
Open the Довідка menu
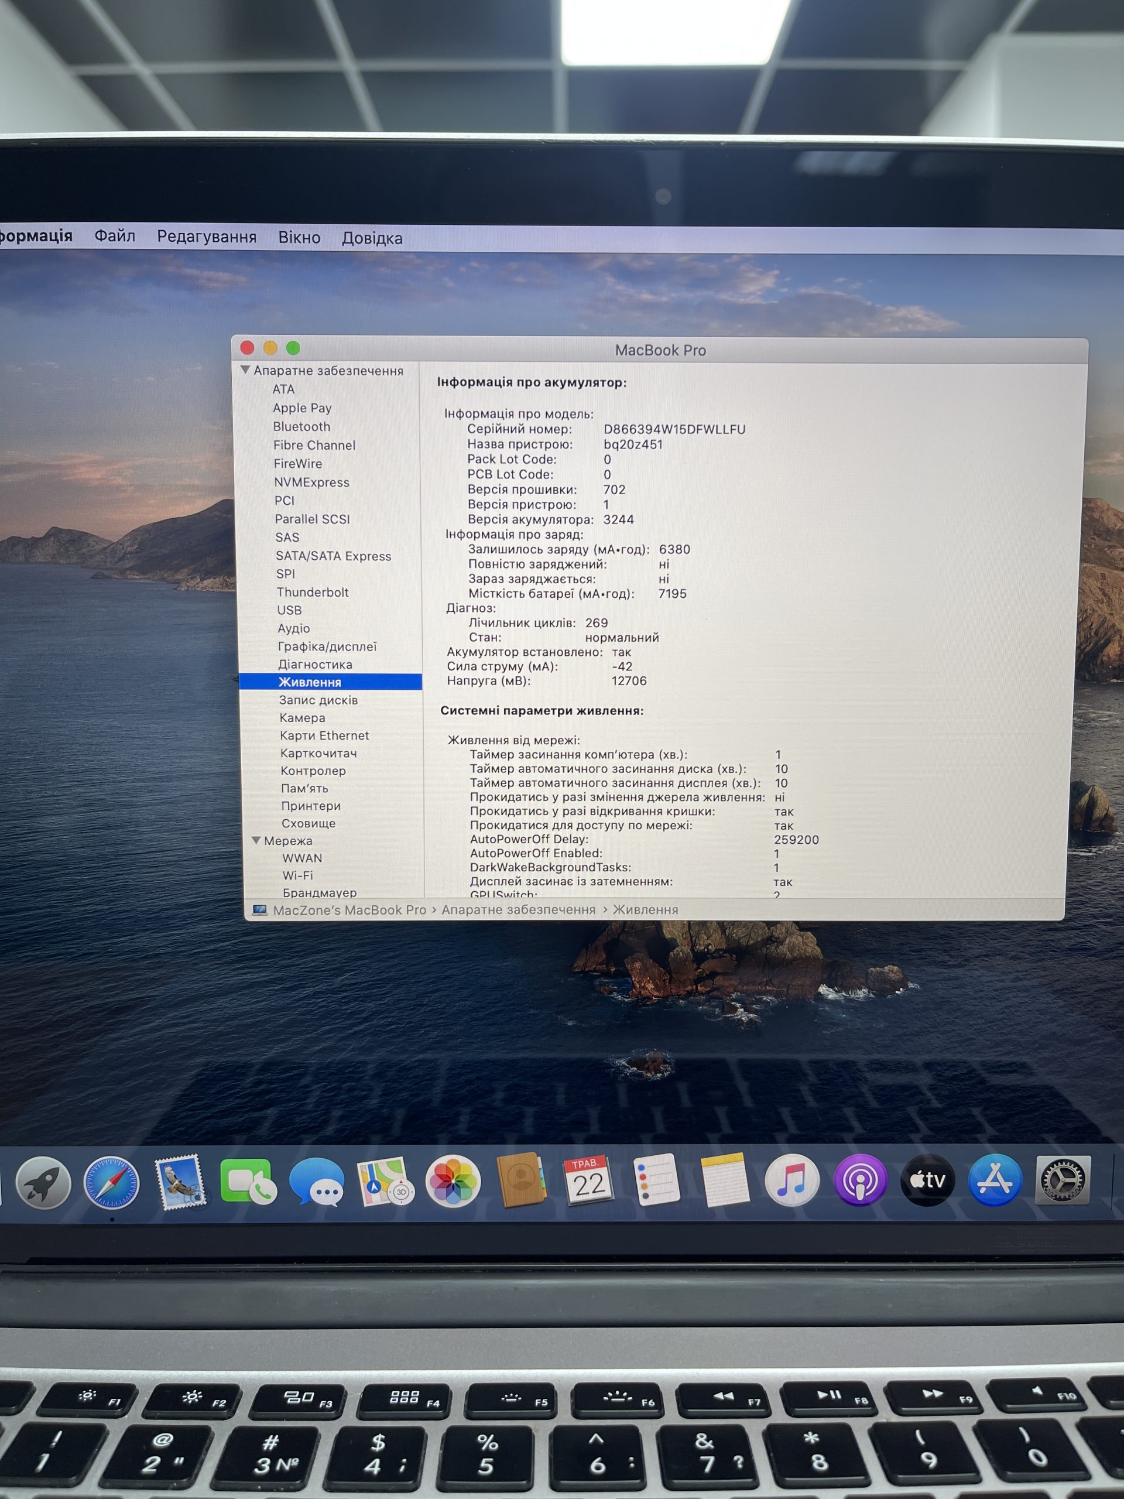[x=372, y=238]
